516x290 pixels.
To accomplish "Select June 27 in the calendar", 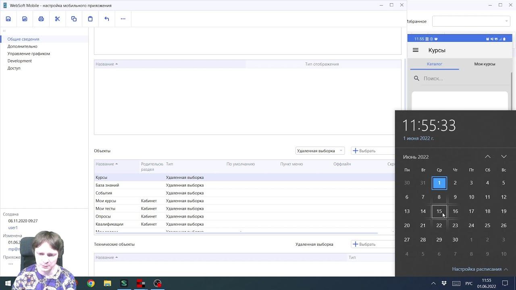I will click(x=407, y=240).
